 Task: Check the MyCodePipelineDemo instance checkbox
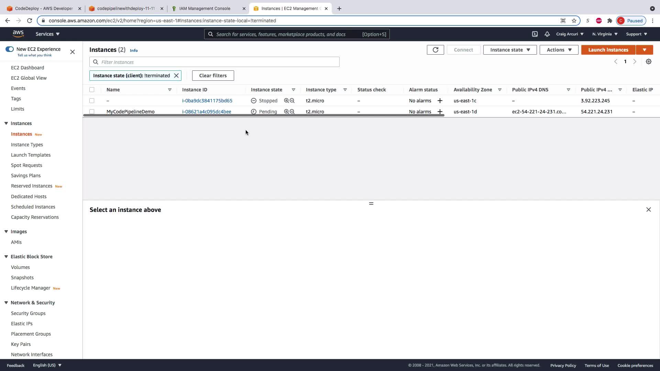click(x=92, y=112)
